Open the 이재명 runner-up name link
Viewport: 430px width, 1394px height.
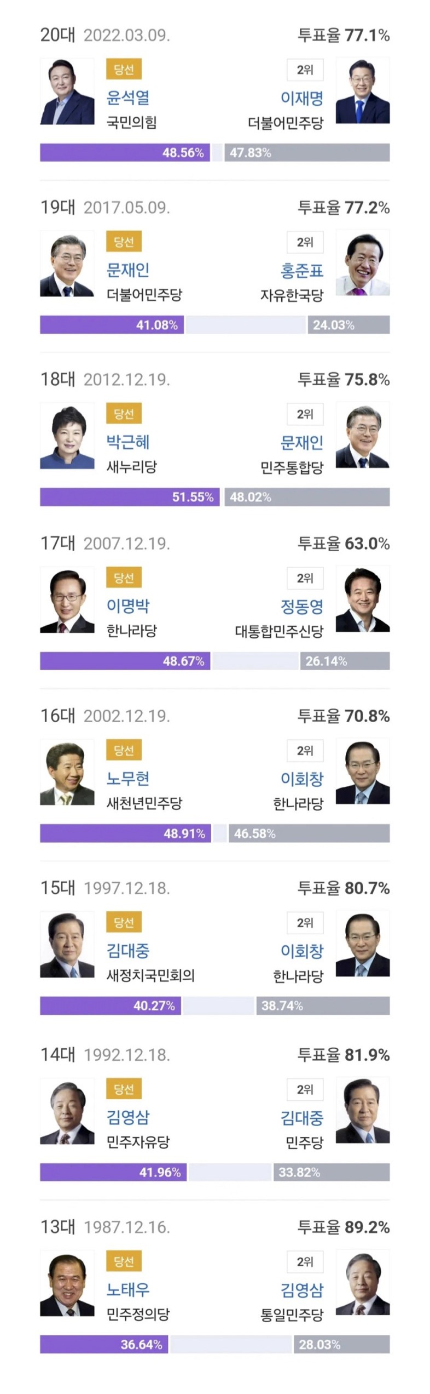pos(301,99)
